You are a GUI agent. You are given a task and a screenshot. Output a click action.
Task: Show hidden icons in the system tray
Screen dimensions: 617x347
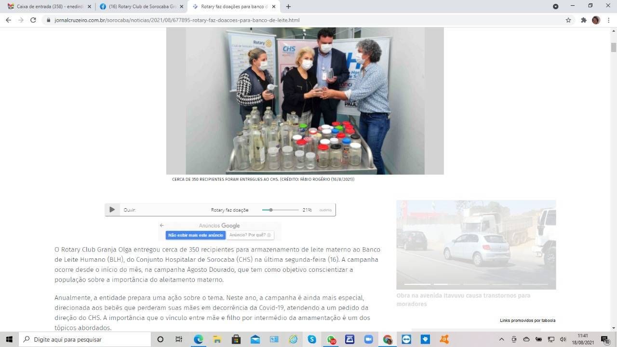501,339
